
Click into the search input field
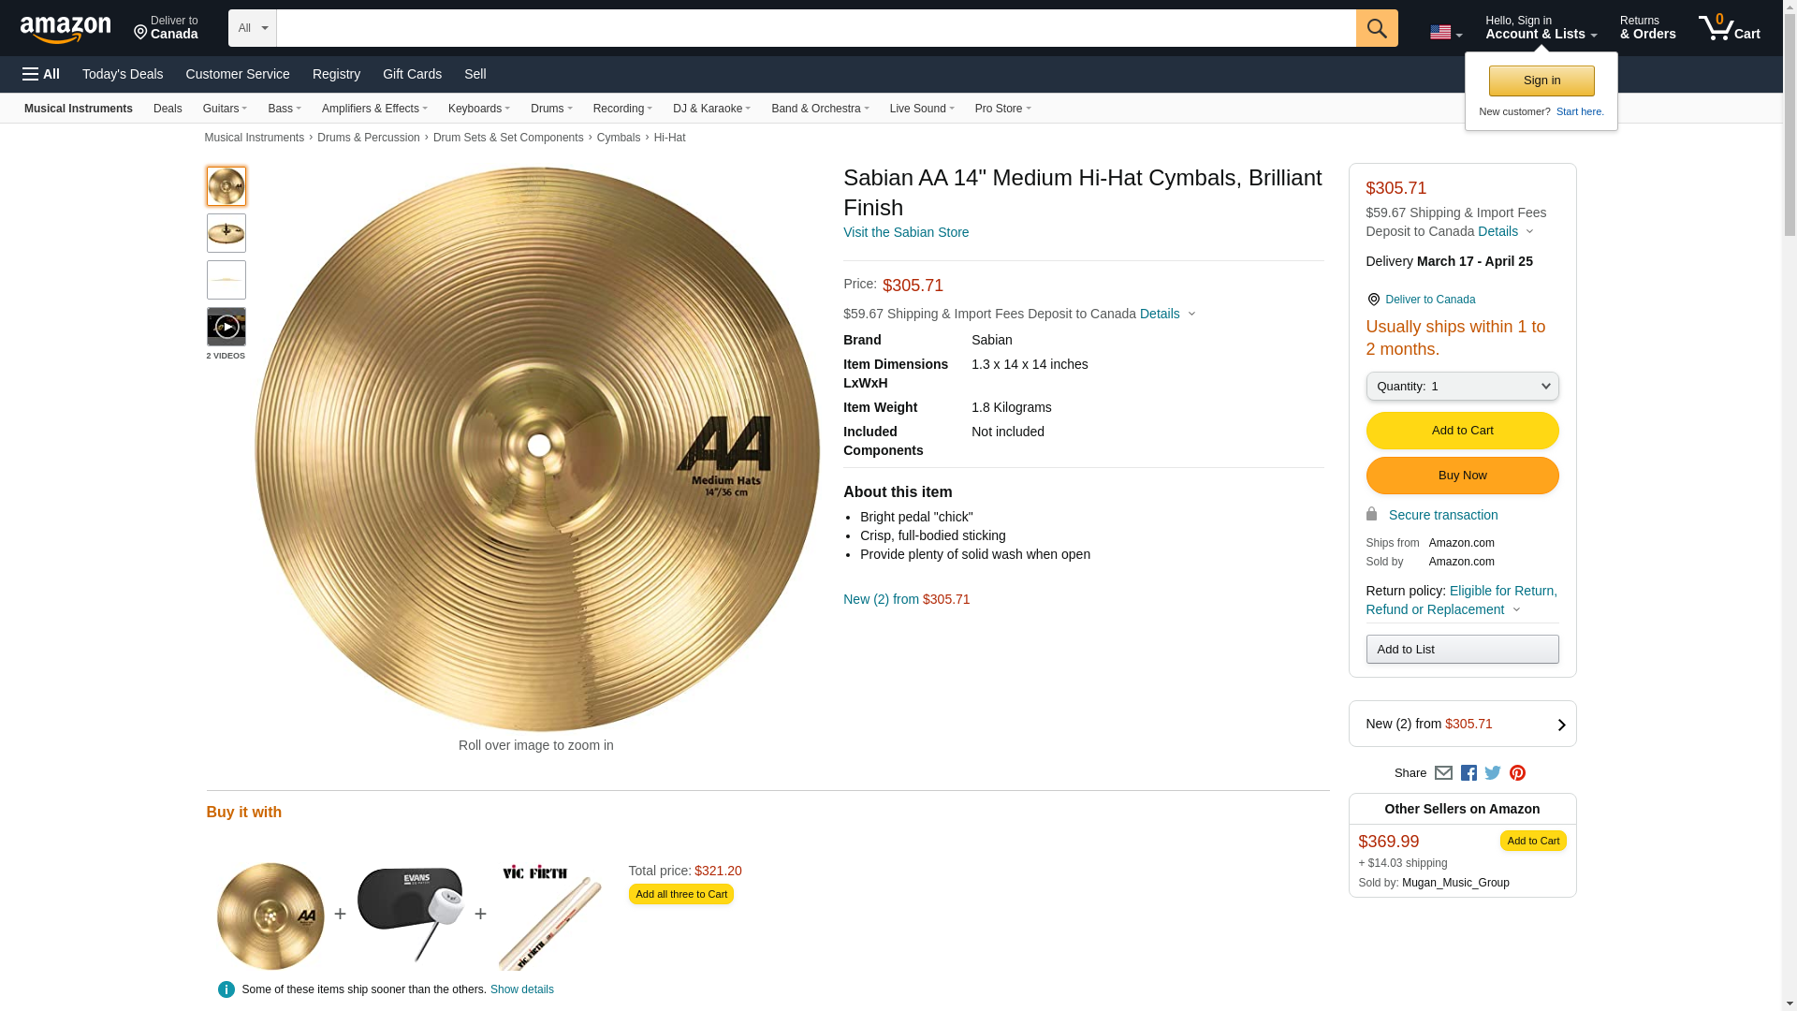coord(816,28)
